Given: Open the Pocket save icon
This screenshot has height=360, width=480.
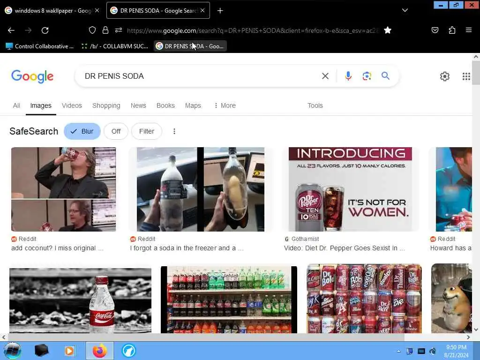Looking at the screenshot, I should pyautogui.click(x=435, y=30).
